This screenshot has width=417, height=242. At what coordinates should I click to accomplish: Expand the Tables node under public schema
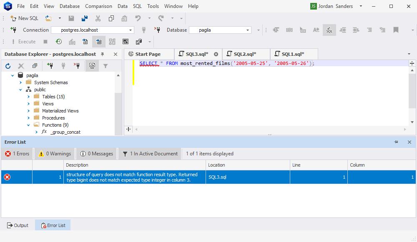click(28, 96)
